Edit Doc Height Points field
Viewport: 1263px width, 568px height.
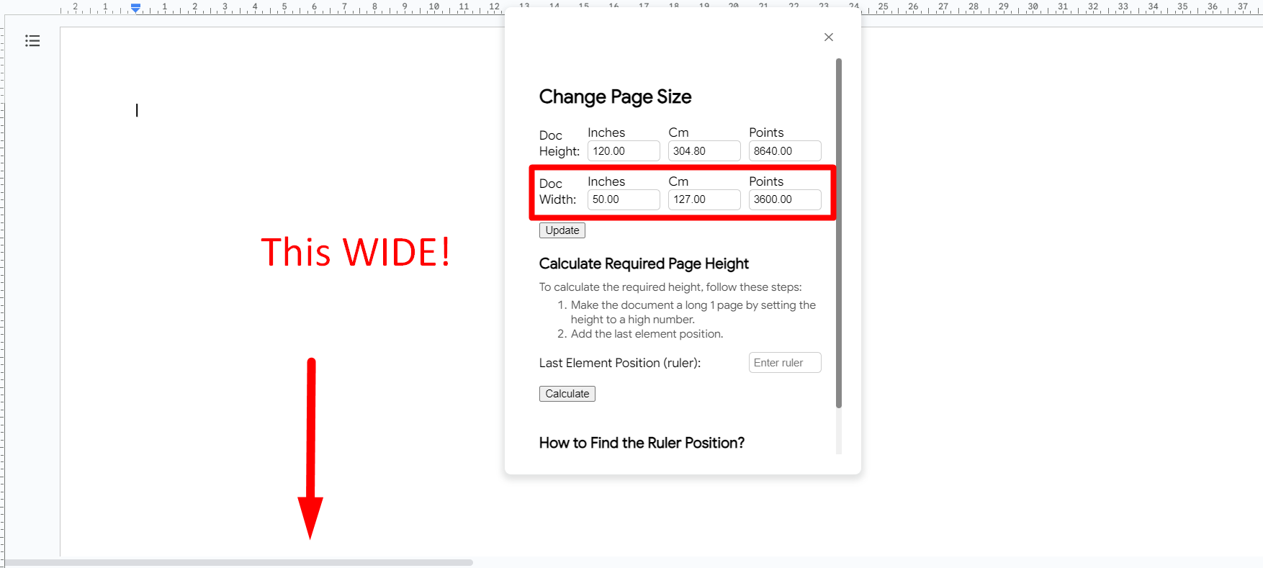tap(785, 151)
